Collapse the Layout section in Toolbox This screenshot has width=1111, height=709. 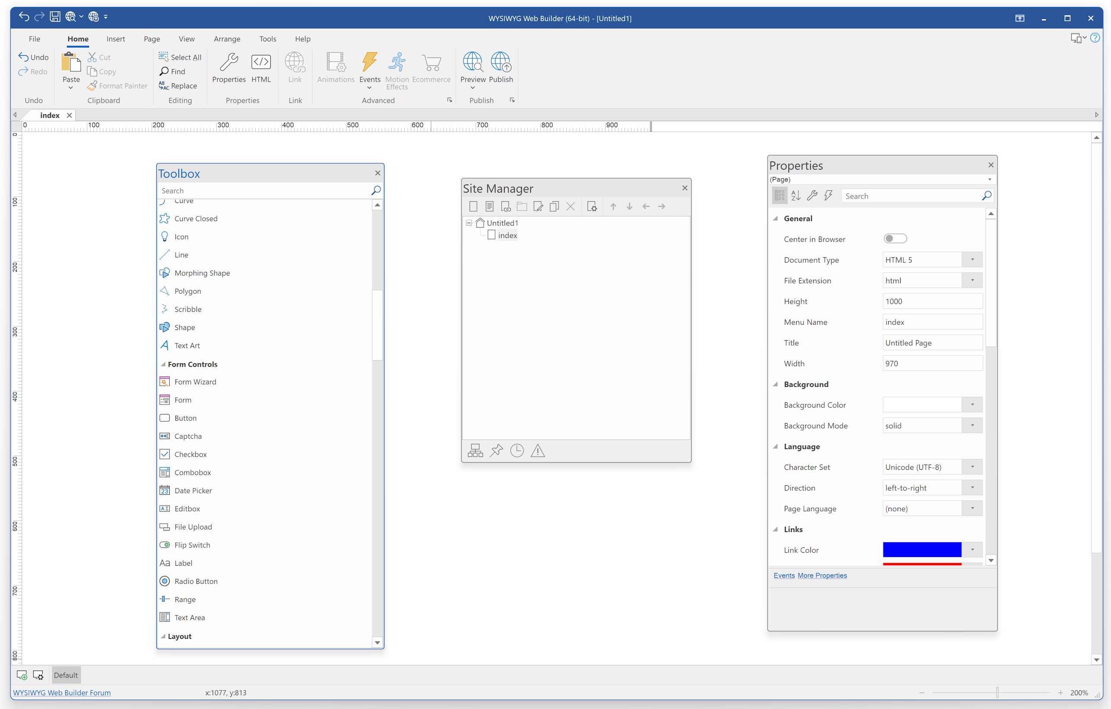coord(163,636)
